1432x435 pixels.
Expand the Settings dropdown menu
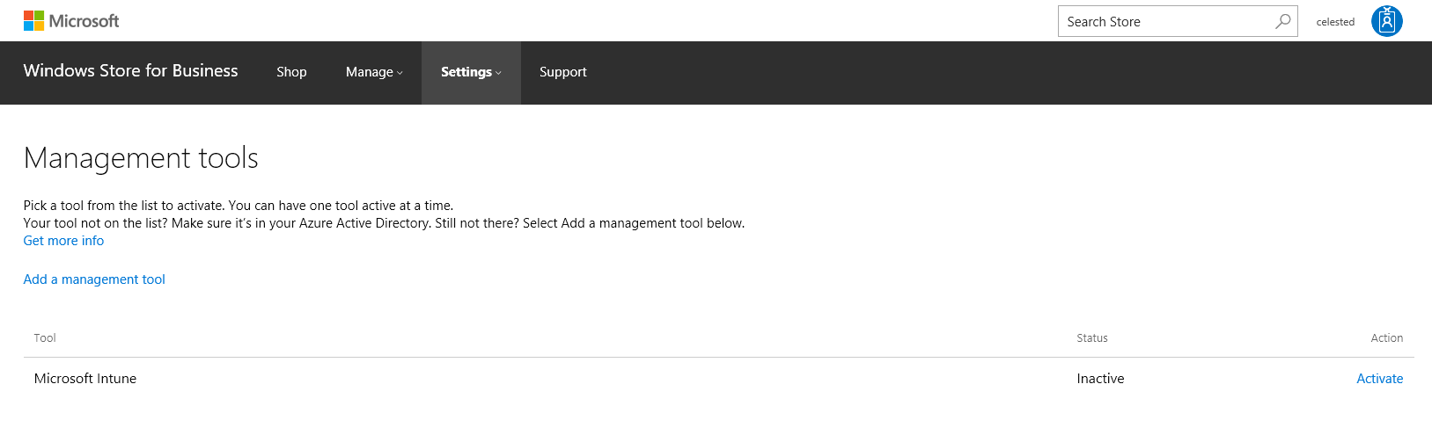pos(471,72)
